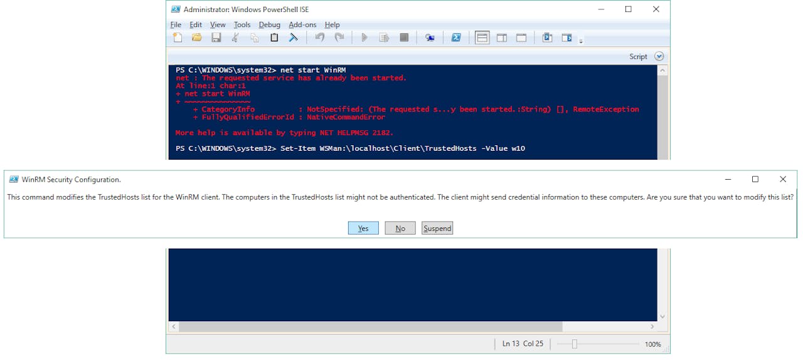Click the New script icon
Image resolution: width=803 pixels, height=360 pixels.
tap(178, 38)
